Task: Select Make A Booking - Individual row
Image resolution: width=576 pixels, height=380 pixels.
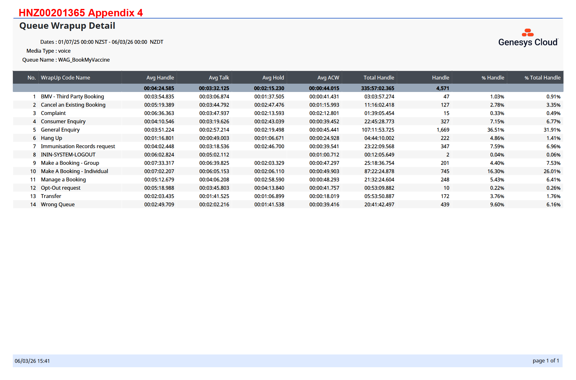Action: point(74,171)
